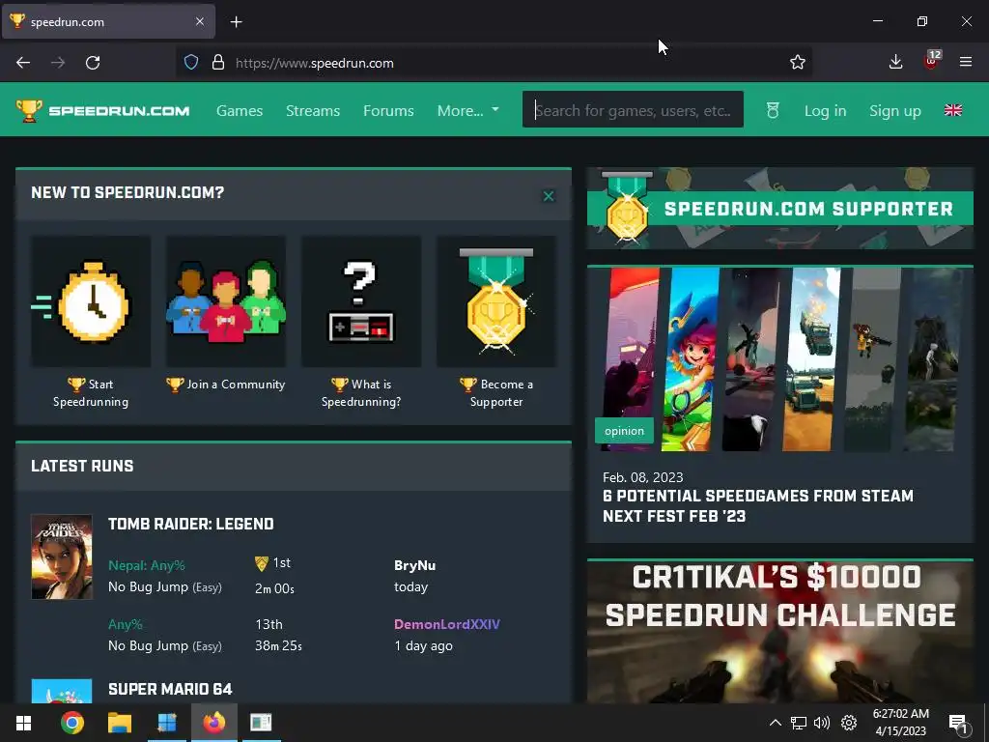Click the supporter medal icon in navbar
The image size is (989, 742).
[773, 110]
